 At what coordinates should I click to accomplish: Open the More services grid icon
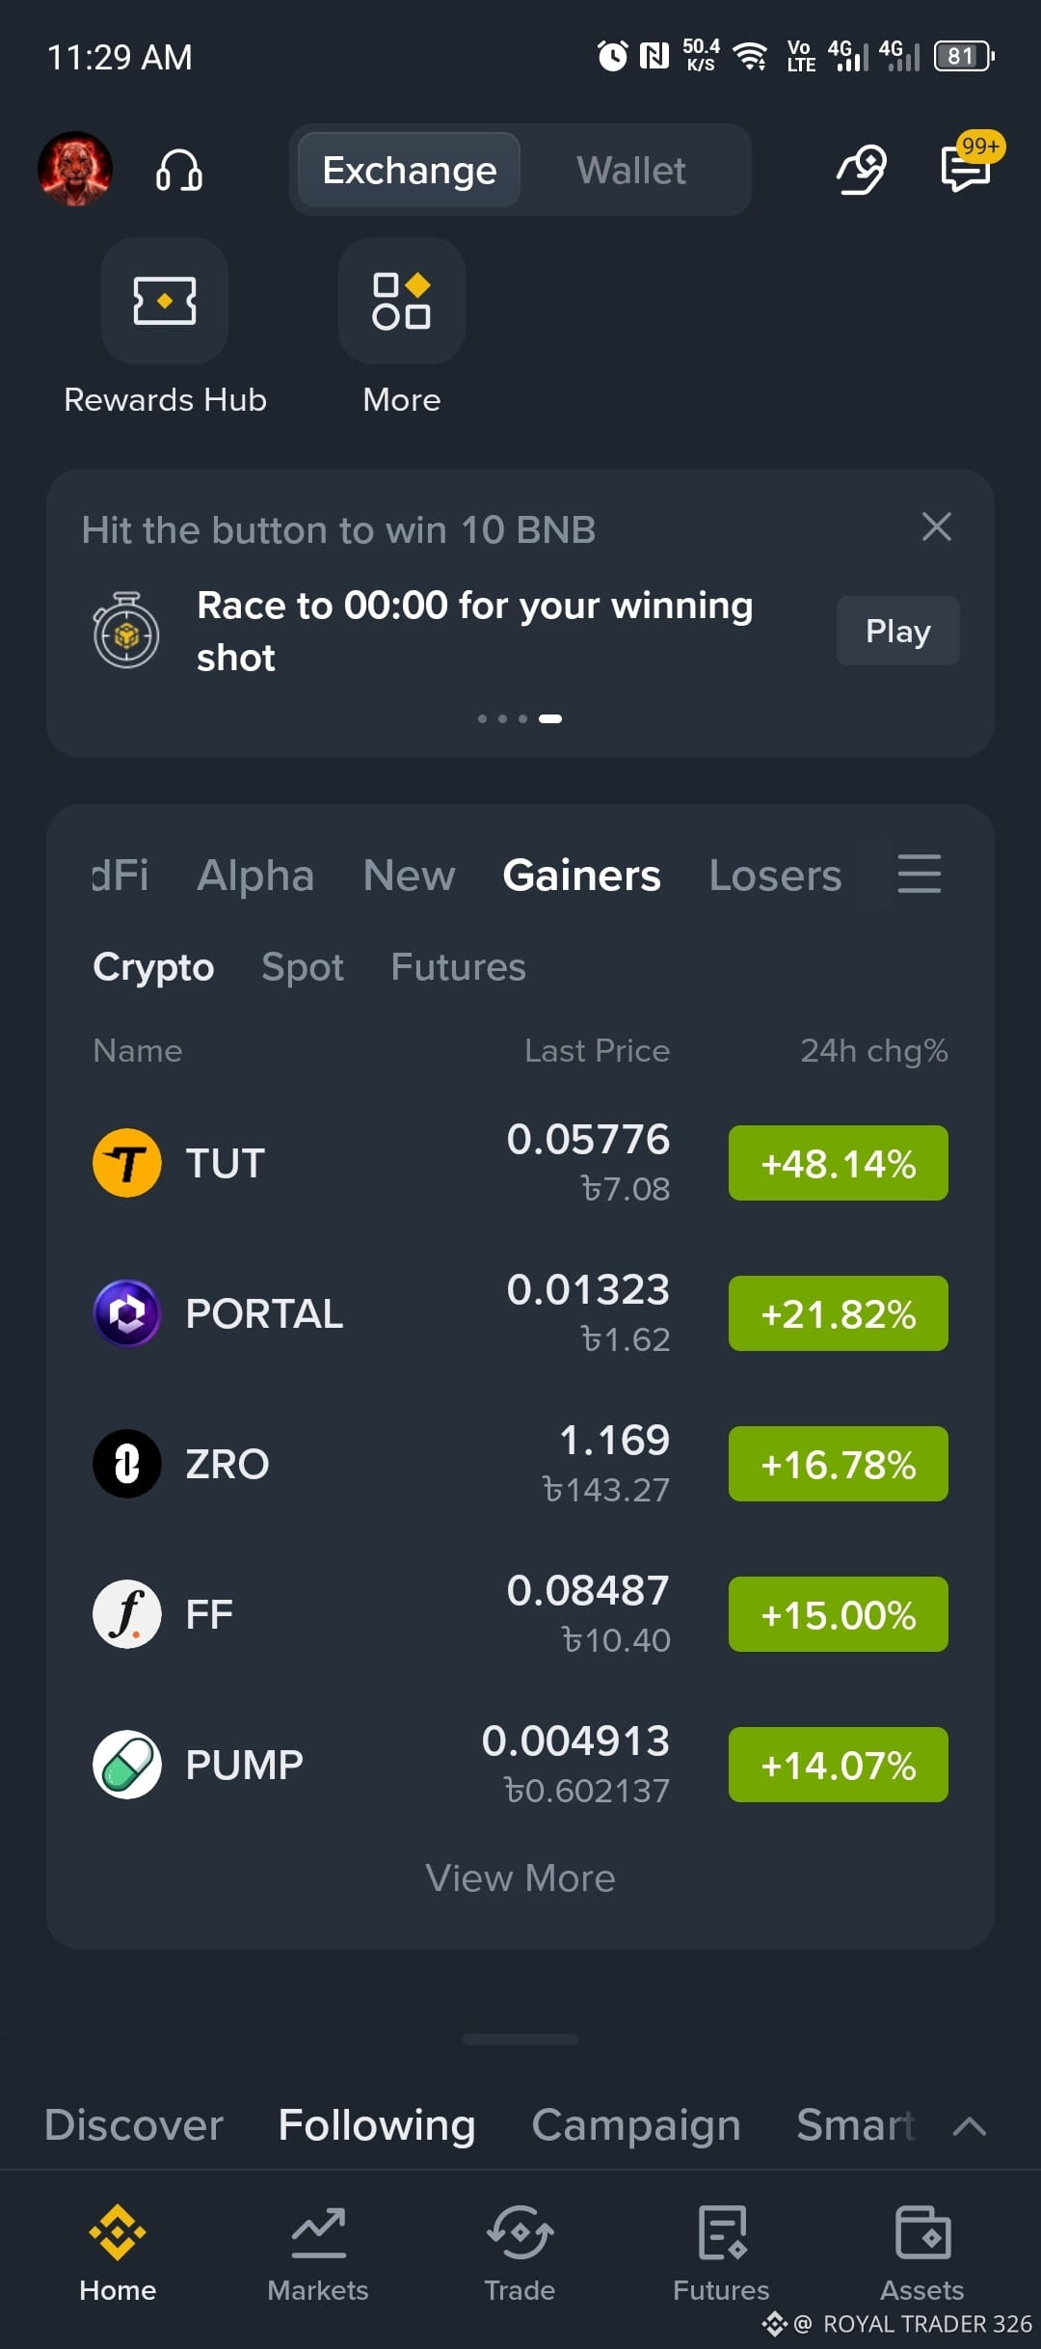tap(402, 301)
